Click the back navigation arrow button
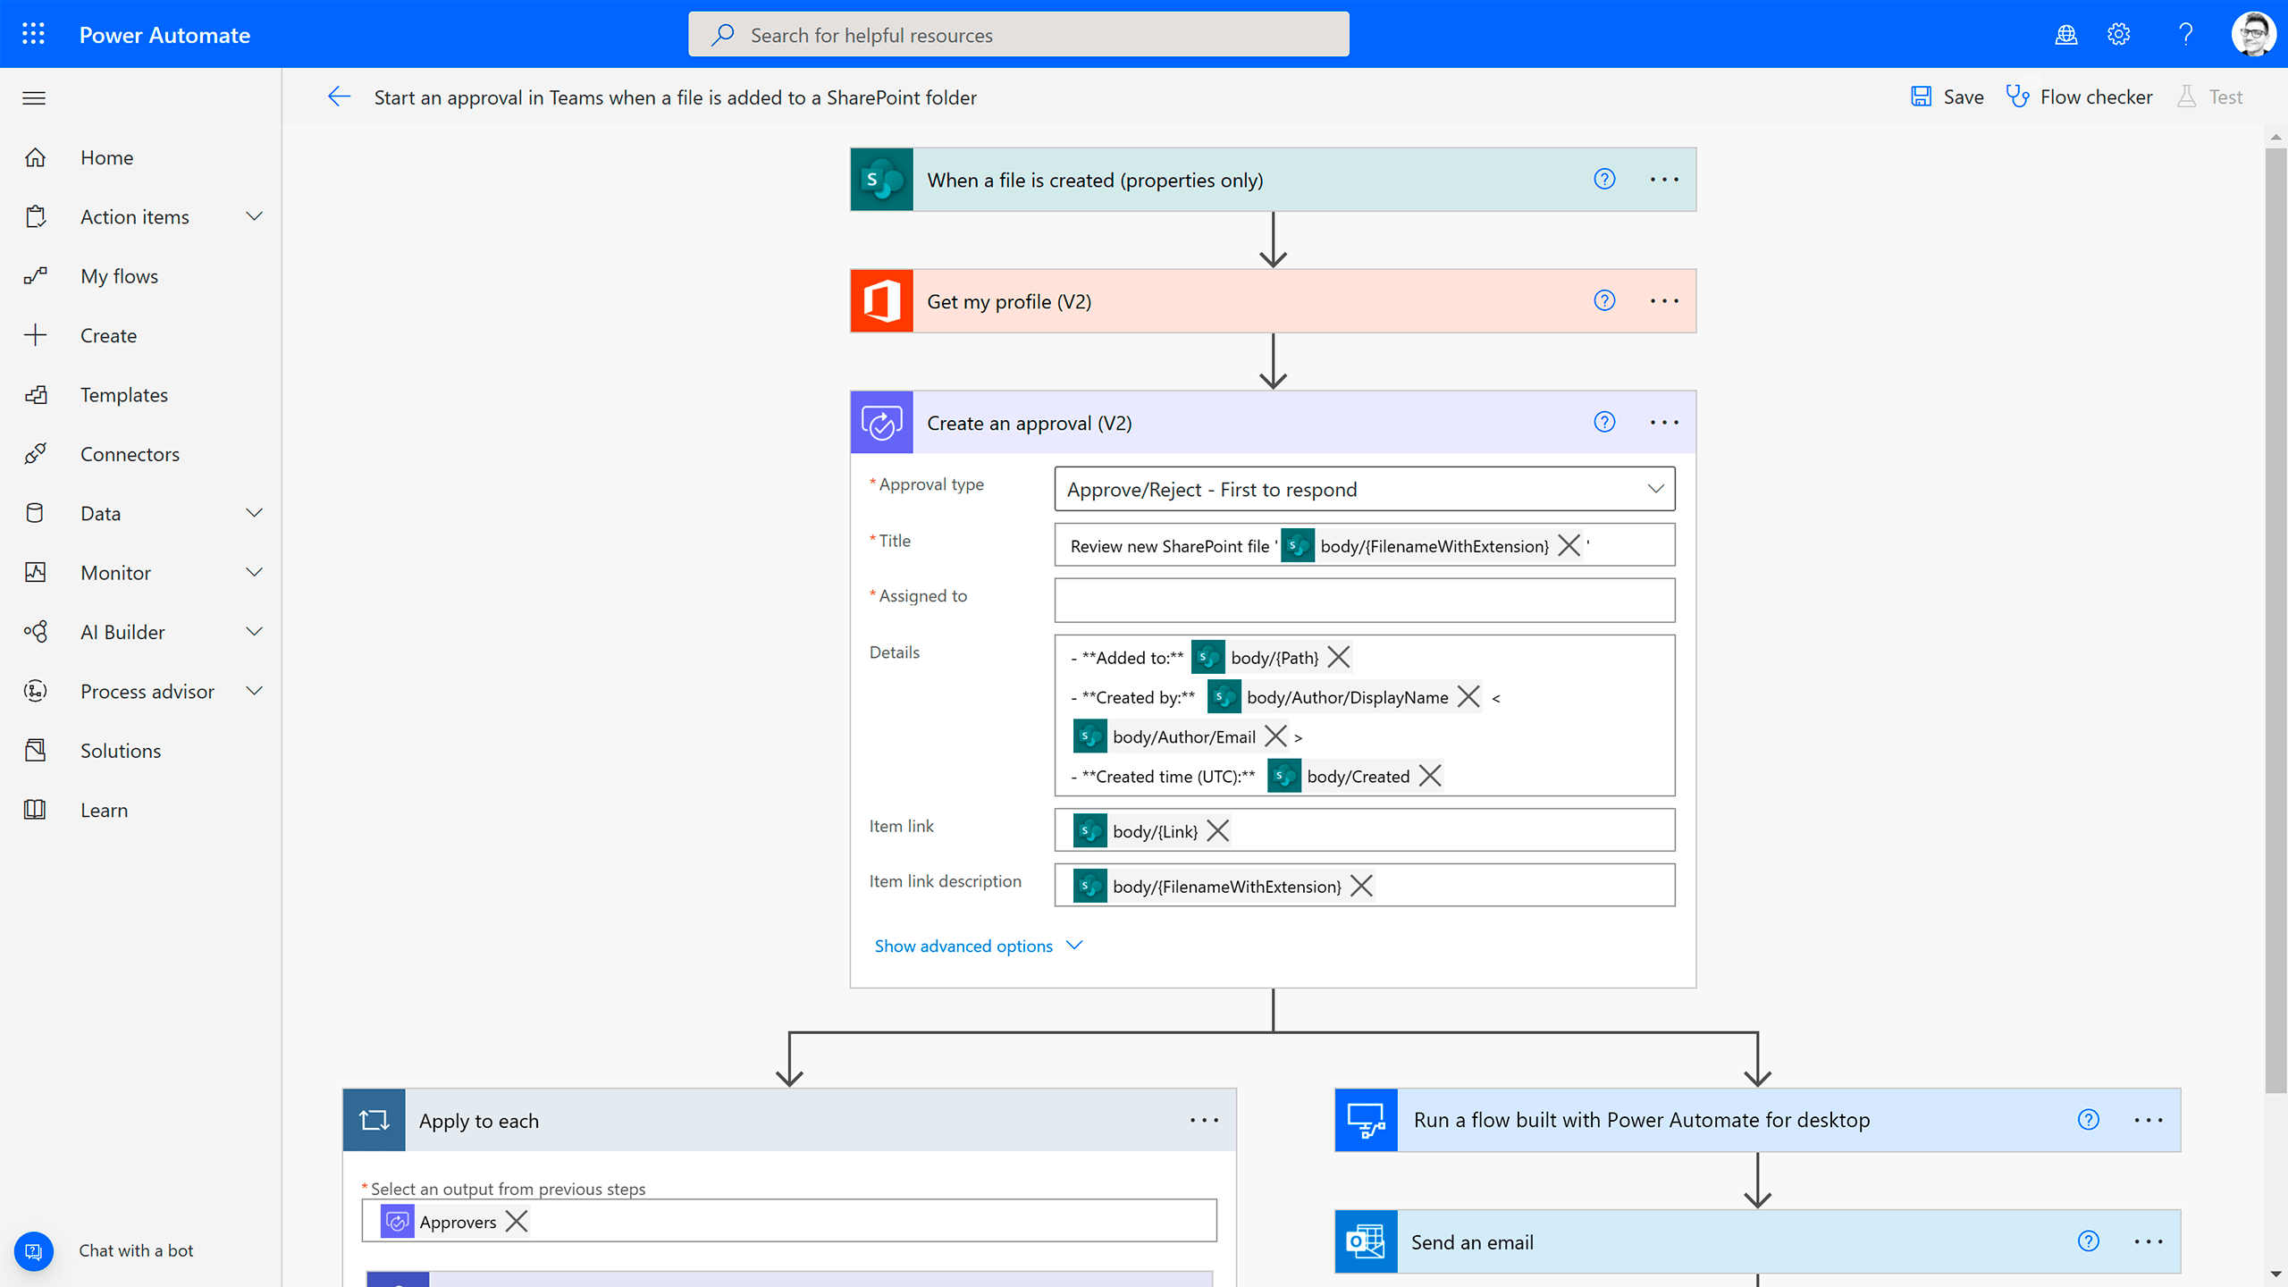2288x1287 pixels. coord(340,96)
